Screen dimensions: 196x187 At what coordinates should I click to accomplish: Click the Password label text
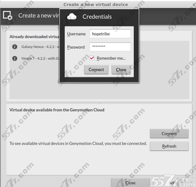pos(76,47)
